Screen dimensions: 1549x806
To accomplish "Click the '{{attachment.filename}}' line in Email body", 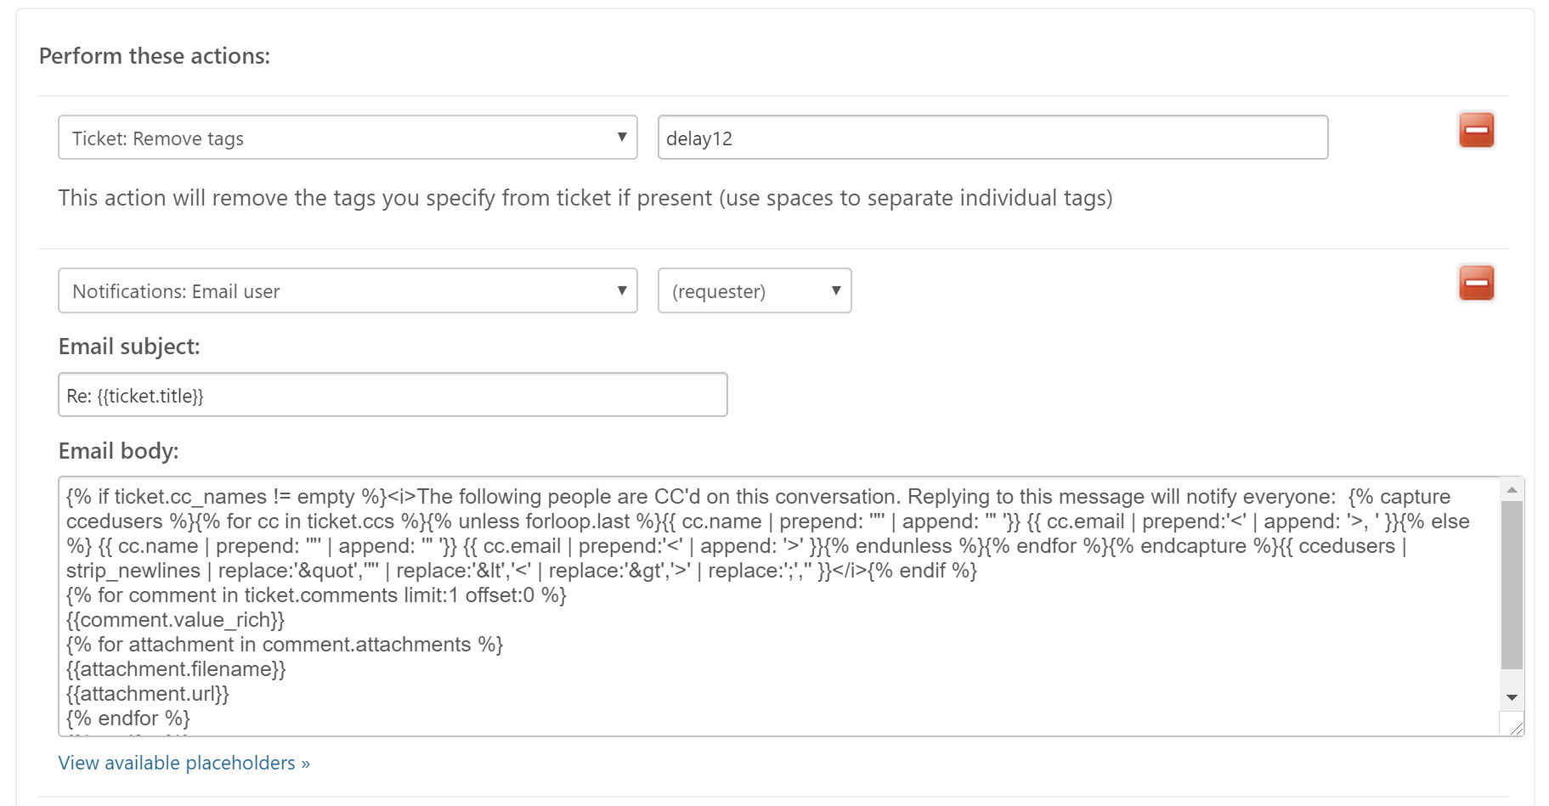I will (176, 669).
